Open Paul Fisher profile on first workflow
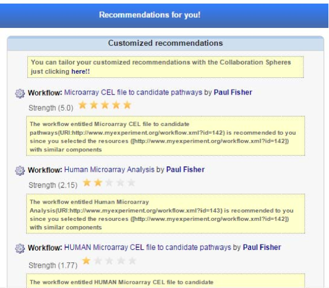The image size is (329, 288). point(233,93)
